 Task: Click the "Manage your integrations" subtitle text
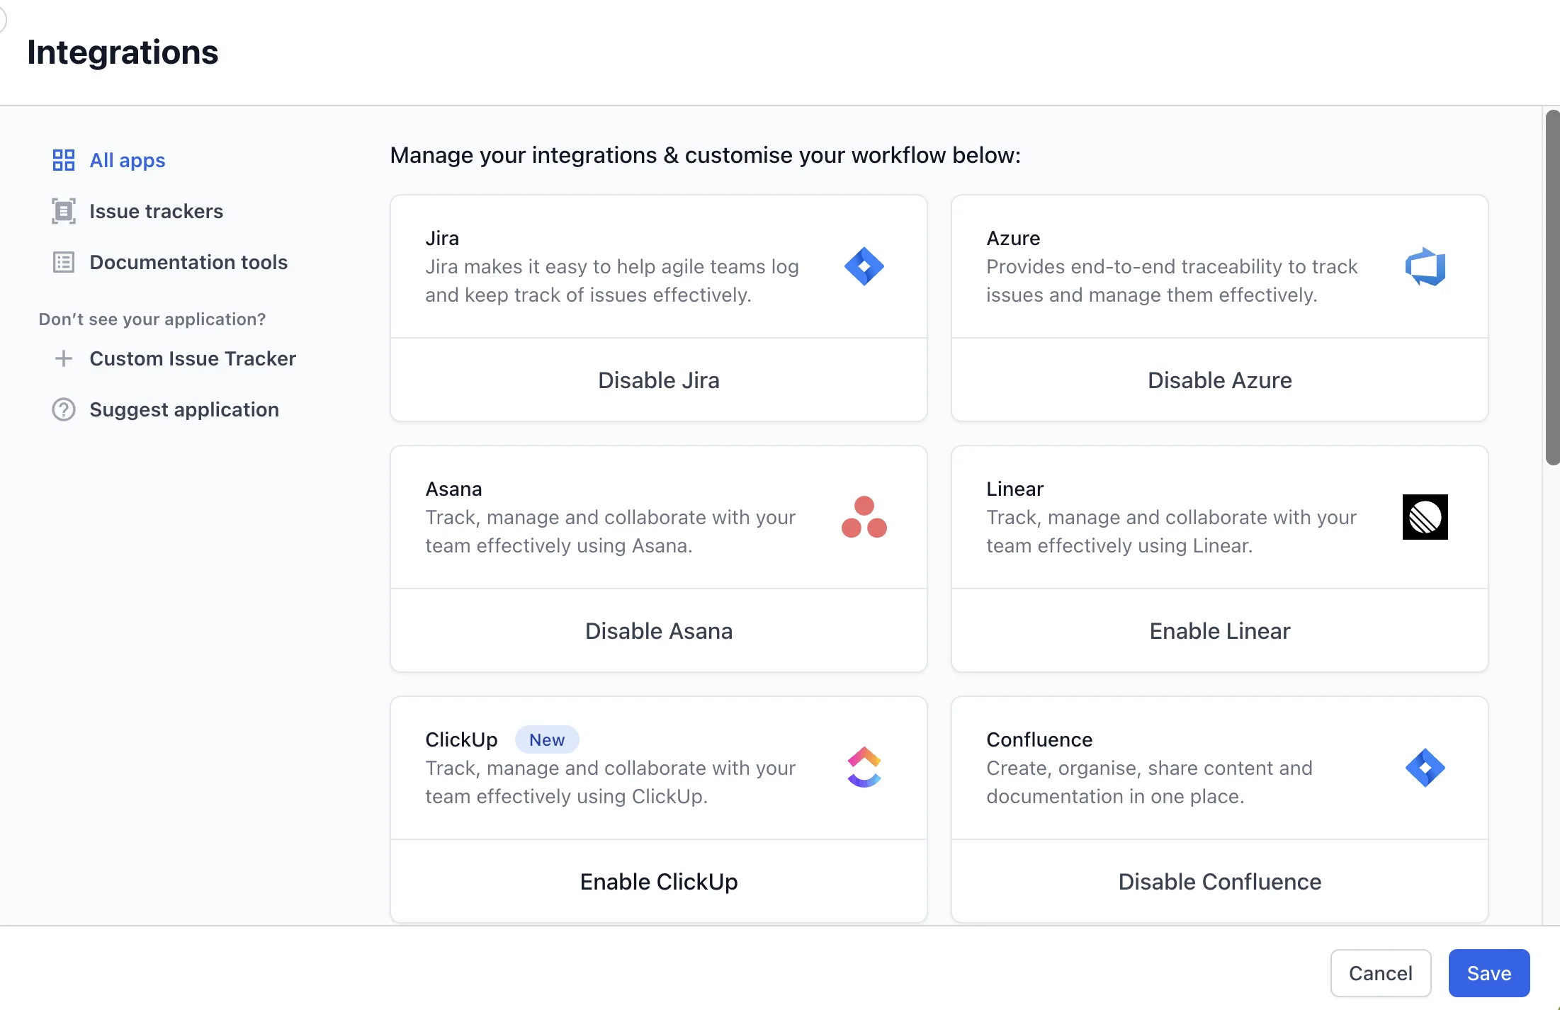tap(705, 155)
